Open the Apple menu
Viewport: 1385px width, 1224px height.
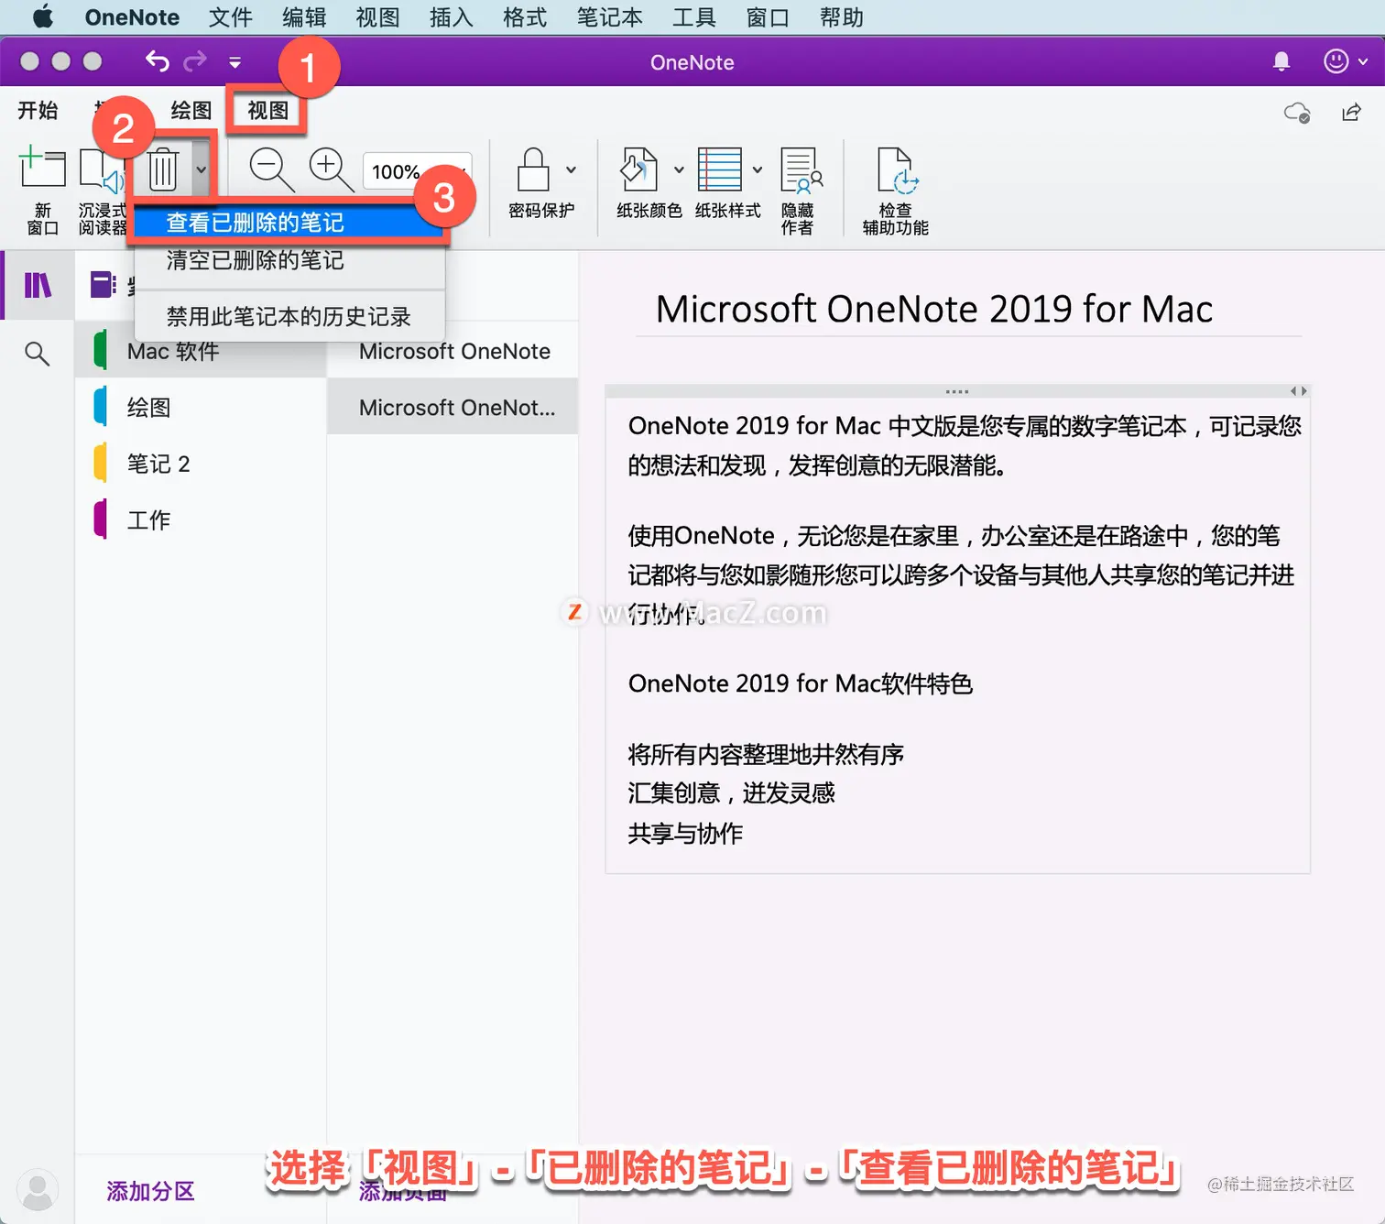tap(42, 17)
